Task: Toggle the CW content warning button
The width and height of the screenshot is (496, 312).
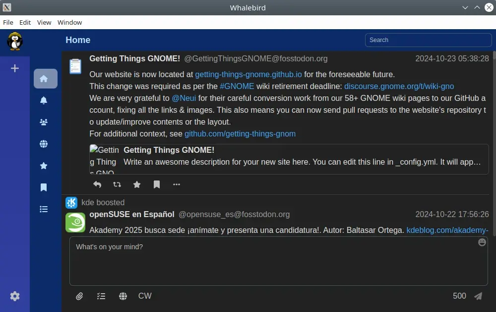Action: point(145,296)
